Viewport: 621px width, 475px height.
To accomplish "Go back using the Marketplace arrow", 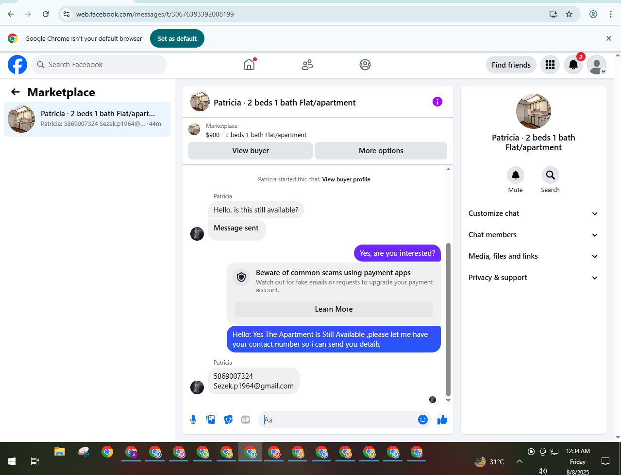I will click(x=16, y=92).
